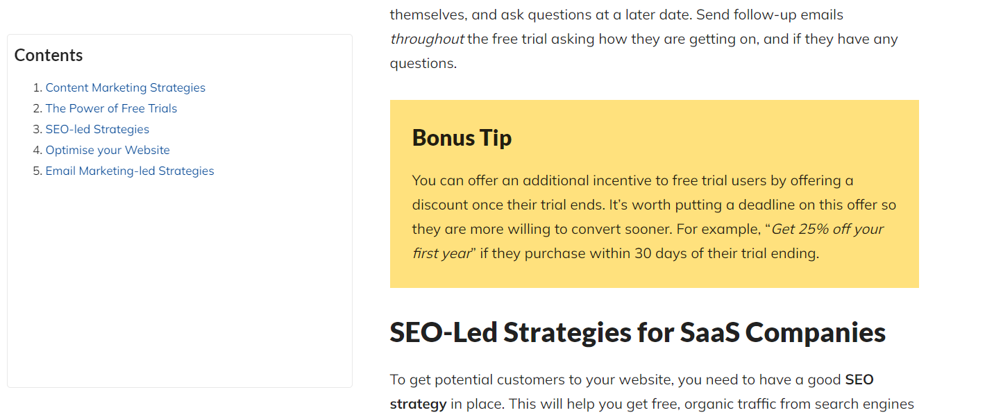Screen dimensions: 985x417
Task: Click the Bonus Tip heading
Action: 462,137
